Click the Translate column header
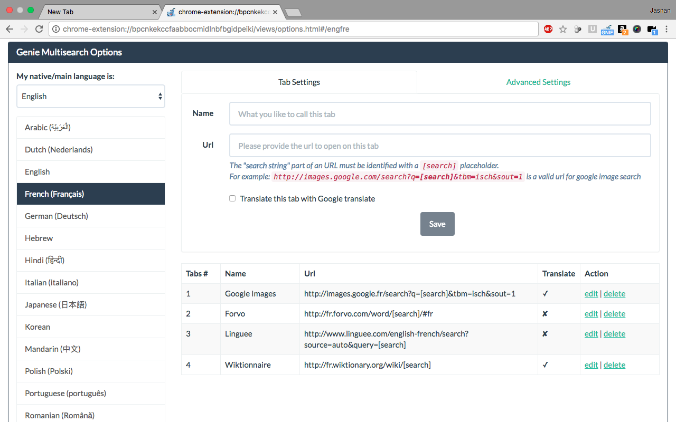This screenshot has width=676, height=422. (x=559, y=274)
